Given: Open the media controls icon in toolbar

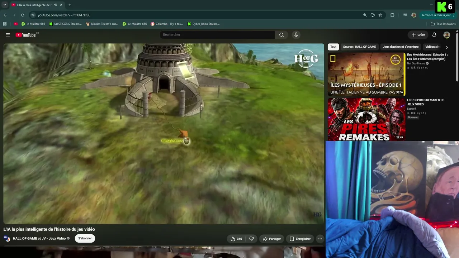Looking at the screenshot, I should tap(405, 15).
